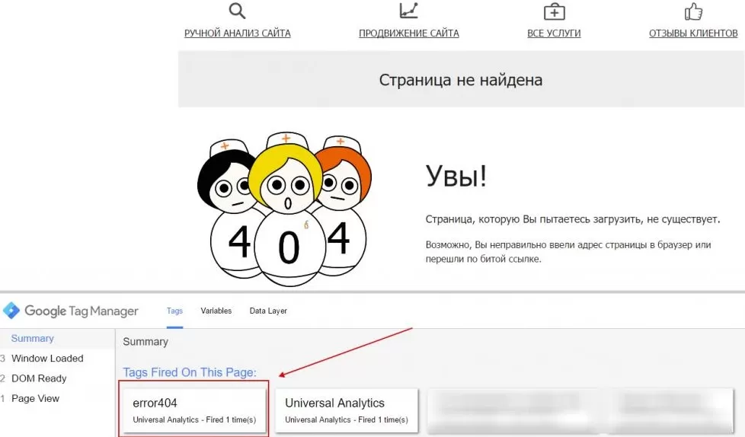
Task: Switch to the Tags tab
Action: (174, 311)
